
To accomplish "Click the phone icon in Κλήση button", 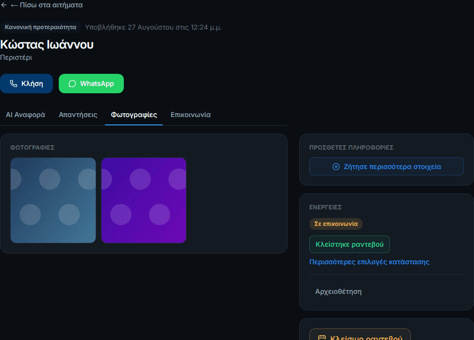I will (14, 84).
